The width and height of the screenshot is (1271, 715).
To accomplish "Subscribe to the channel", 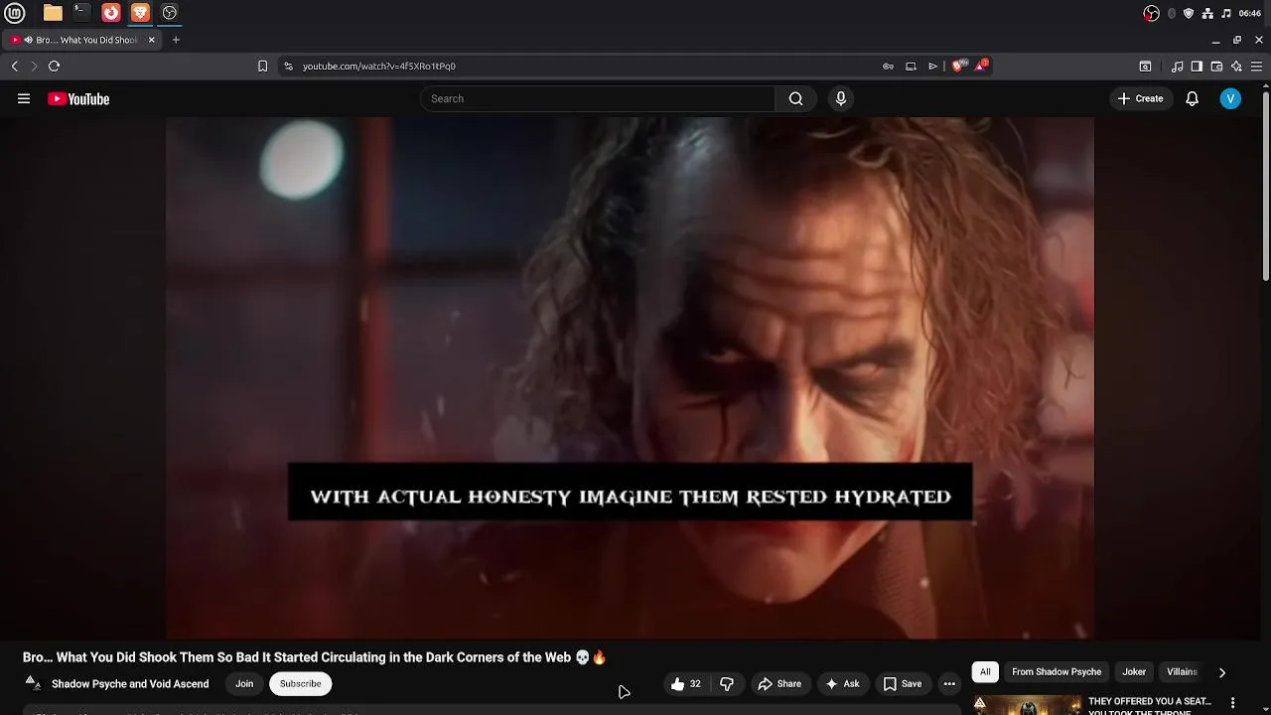I will (300, 683).
